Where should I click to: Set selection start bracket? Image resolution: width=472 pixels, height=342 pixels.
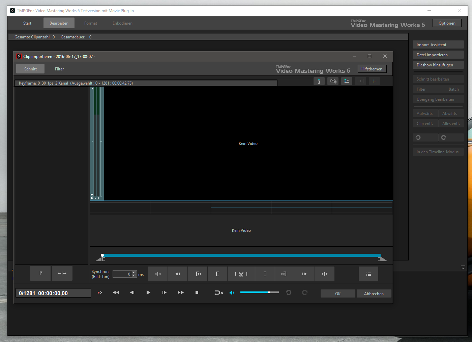coord(217,274)
